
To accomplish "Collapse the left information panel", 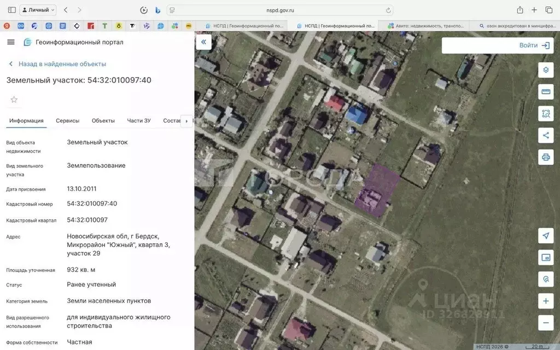I will click(203, 42).
